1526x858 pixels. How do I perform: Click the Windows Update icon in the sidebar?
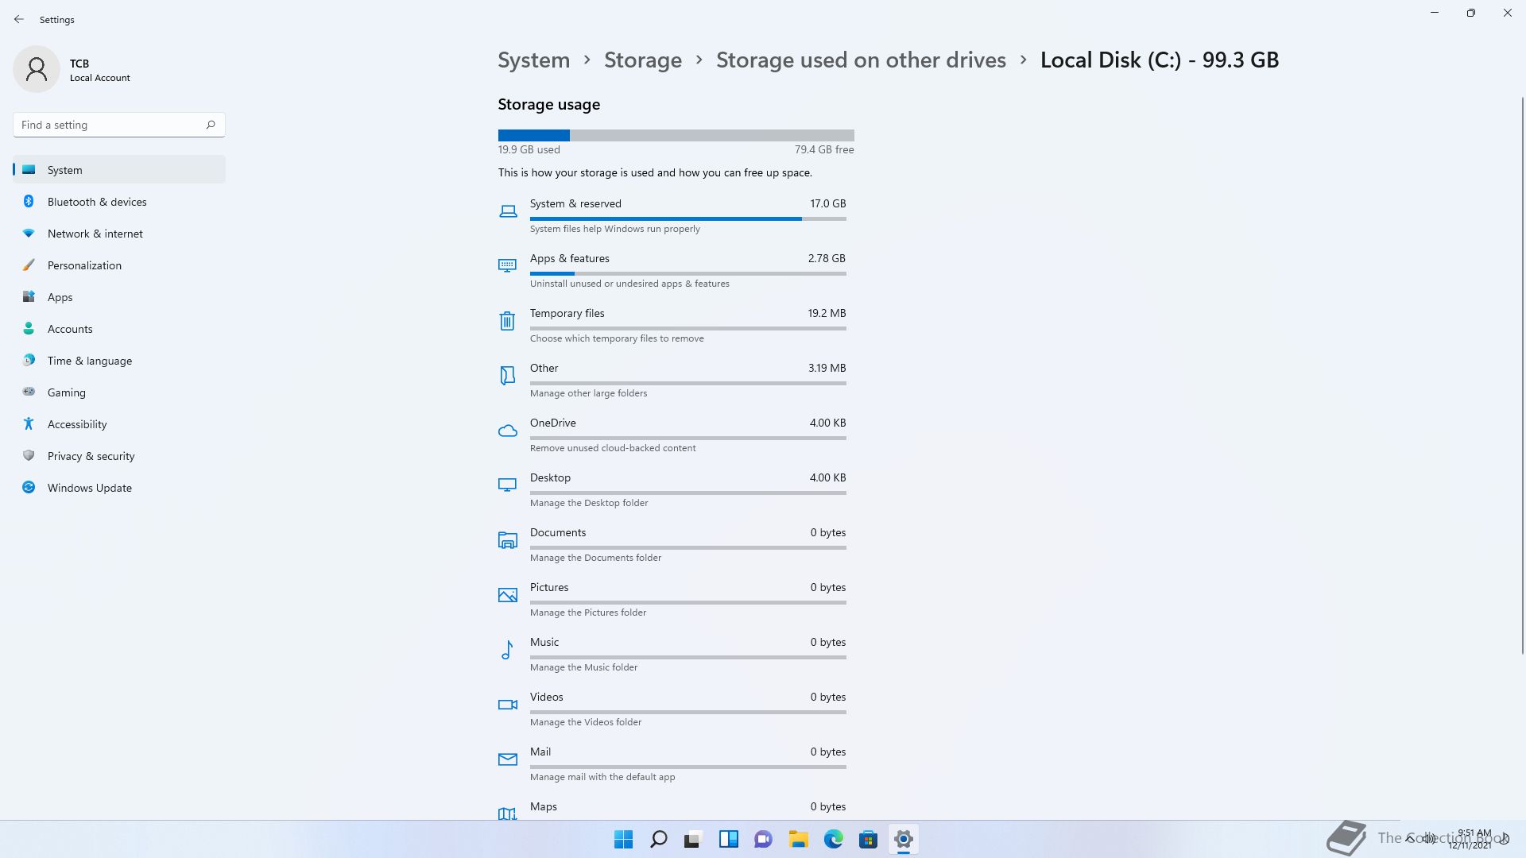click(x=29, y=488)
